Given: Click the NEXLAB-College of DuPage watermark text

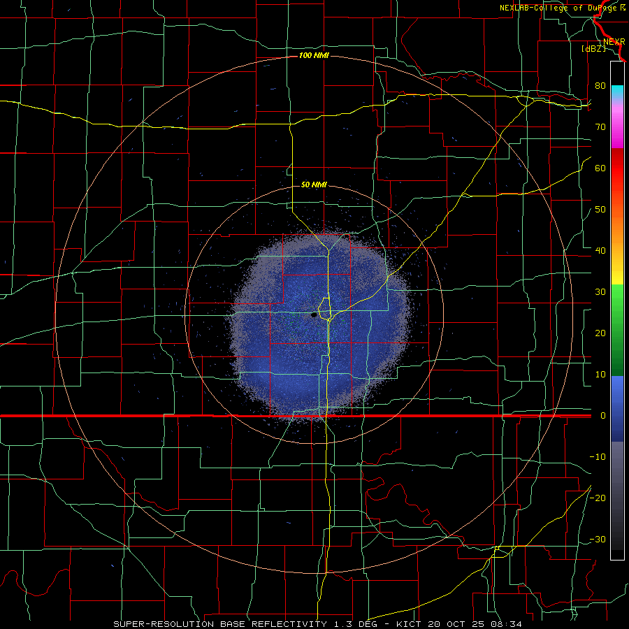Looking at the screenshot, I should [562, 8].
